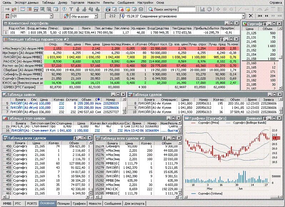The height and width of the screenshot is (207, 285).
Task: Toggle anchor pin on Таблица всех сделок #2
Action: tap(164, 138)
